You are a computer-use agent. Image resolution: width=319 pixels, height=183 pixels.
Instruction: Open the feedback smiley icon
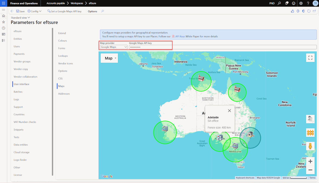(294, 3)
